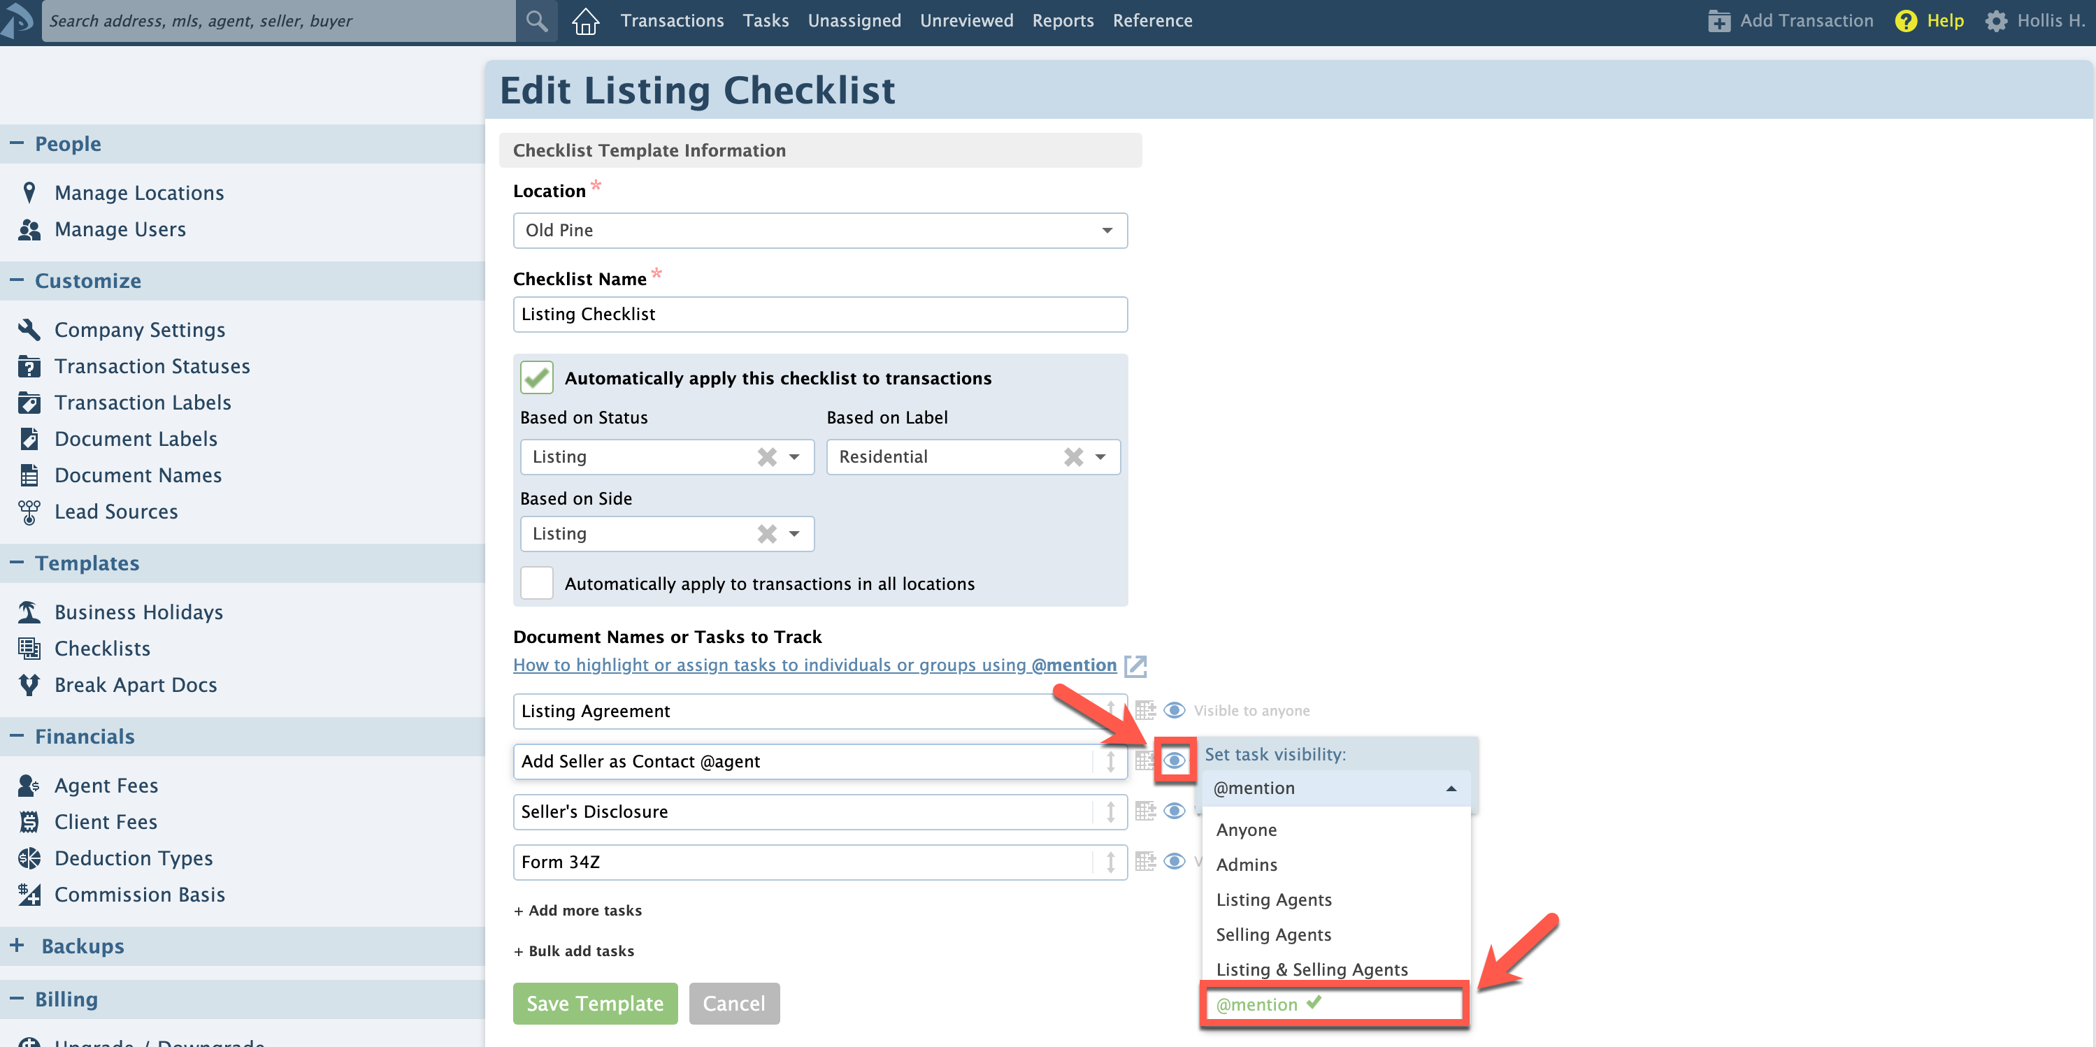Toggle visibility eye for Seller's Disclosure task
This screenshot has width=2096, height=1047.
pyautogui.click(x=1174, y=811)
